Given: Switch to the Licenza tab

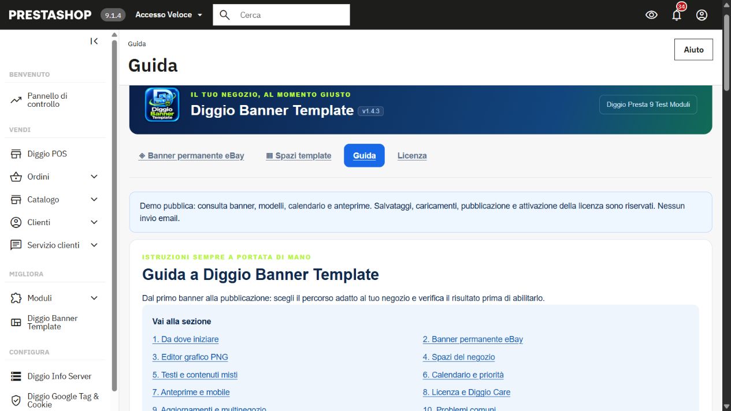Looking at the screenshot, I should click(x=412, y=156).
